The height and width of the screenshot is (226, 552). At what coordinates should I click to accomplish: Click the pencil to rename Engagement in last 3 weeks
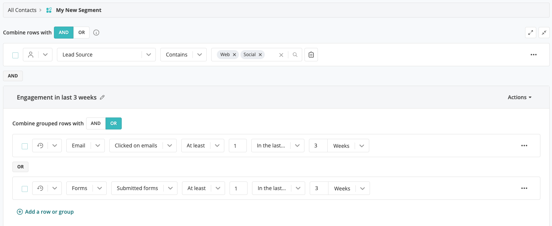tap(102, 97)
